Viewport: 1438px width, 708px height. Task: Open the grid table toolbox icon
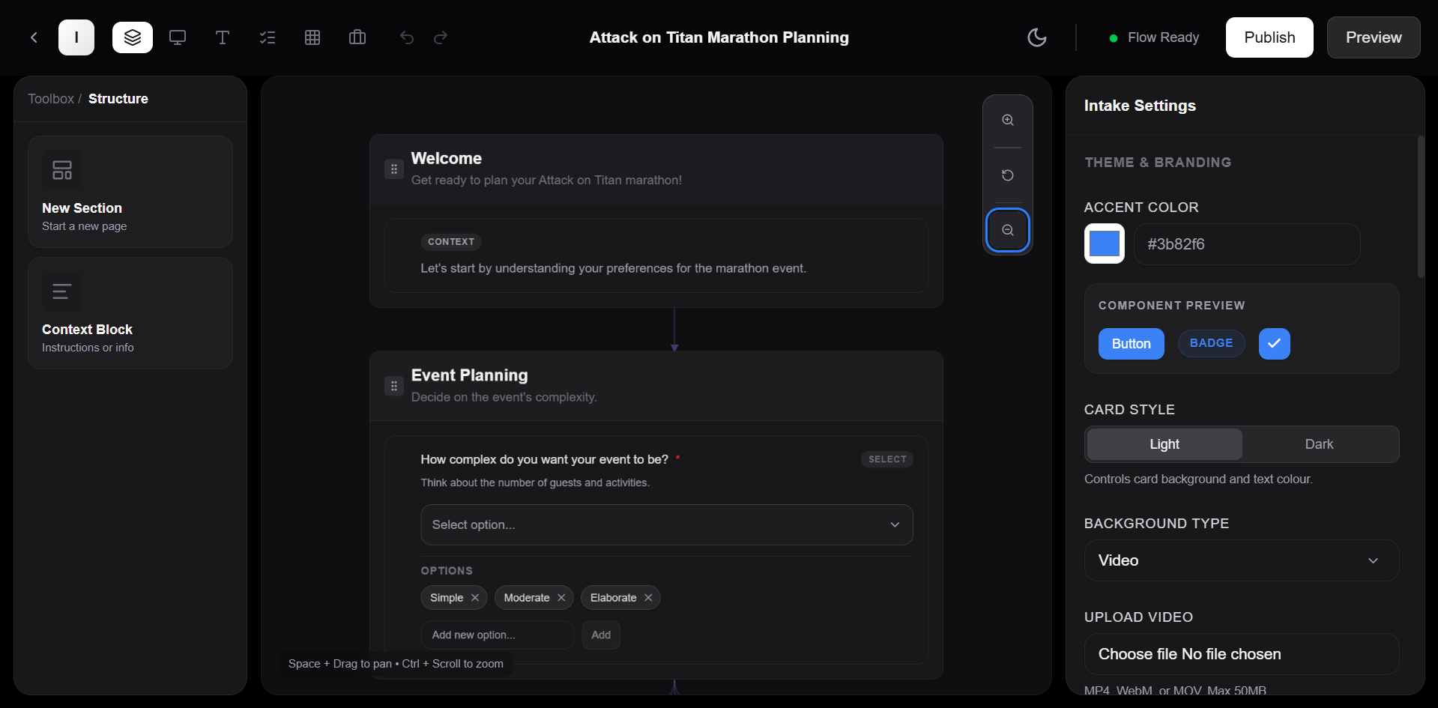point(312,37)
